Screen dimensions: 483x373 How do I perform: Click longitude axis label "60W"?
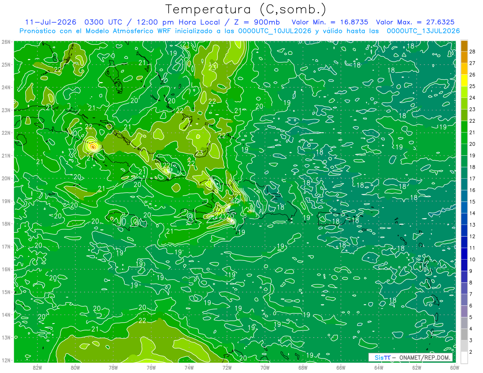[x=454, y=367]
